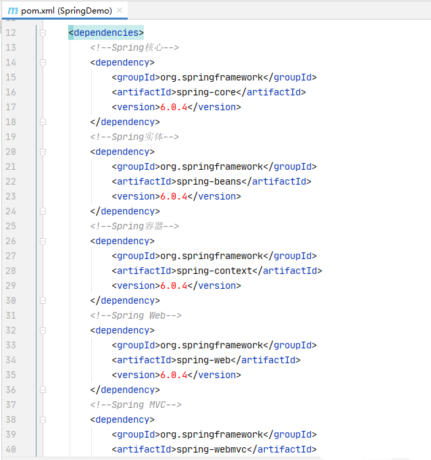Fold the dependency closing marker on line 36
431x460 pixels.
pos(43,390)
